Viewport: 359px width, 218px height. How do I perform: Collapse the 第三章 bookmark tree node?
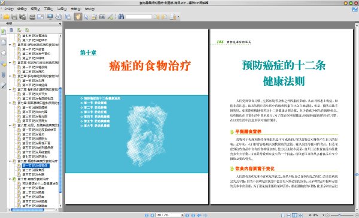(x=10, y=45)
